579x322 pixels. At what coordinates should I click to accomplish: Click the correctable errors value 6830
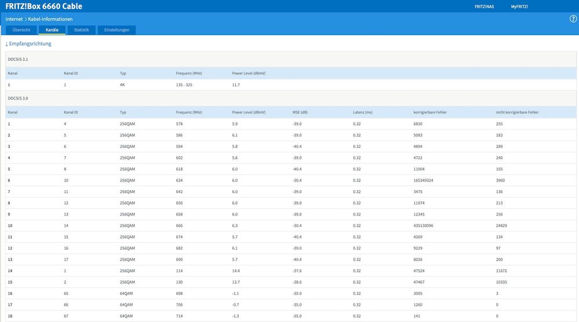(x=418, y=124)
